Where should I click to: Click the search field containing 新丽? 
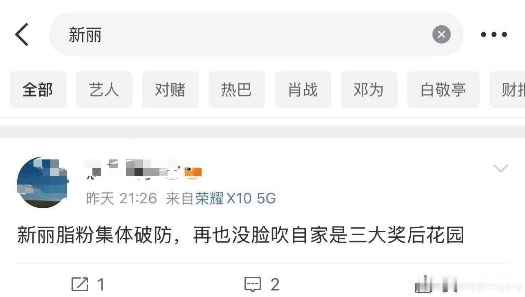coord(256,34)
